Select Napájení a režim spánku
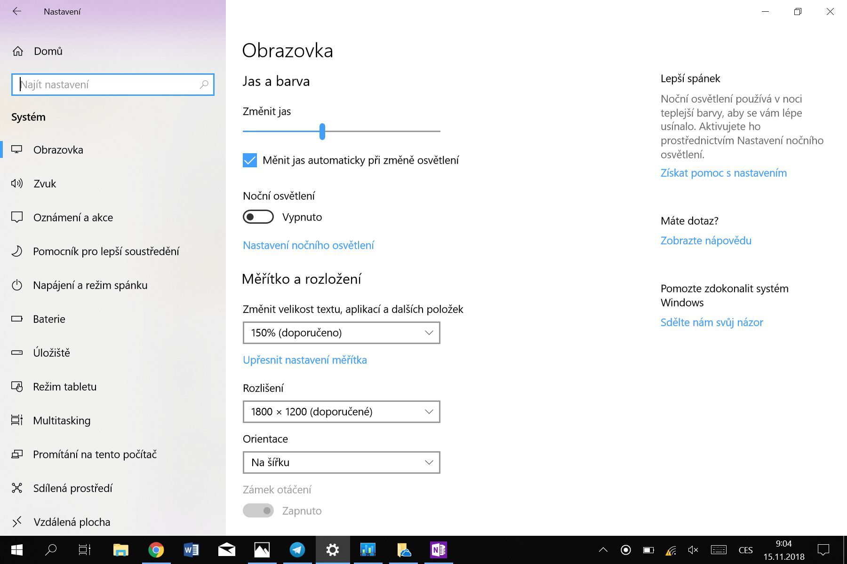Viewport: 847px width, 564px height. click(x=90, y=285)
